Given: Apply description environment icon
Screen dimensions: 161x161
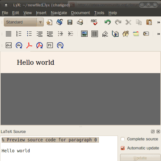Looking at the screenshot, I should 50,34.
